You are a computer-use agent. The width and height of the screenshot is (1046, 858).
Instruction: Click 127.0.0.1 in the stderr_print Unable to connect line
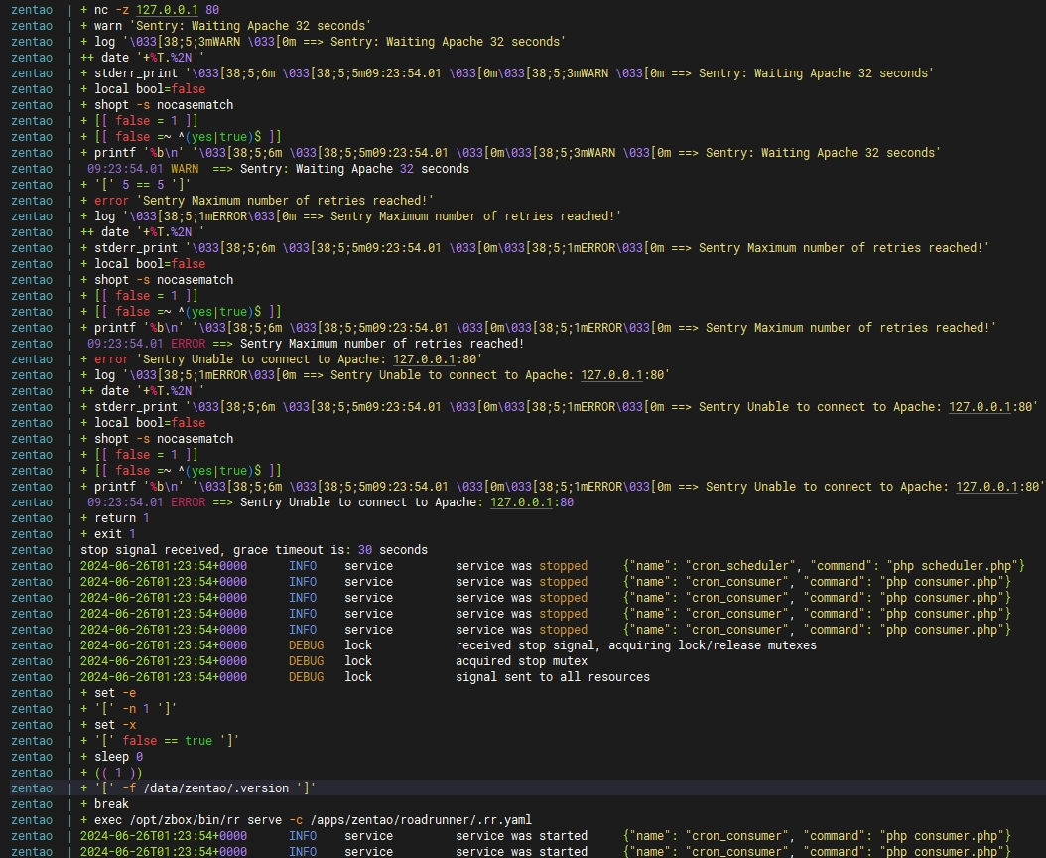(x=980, y=407)
